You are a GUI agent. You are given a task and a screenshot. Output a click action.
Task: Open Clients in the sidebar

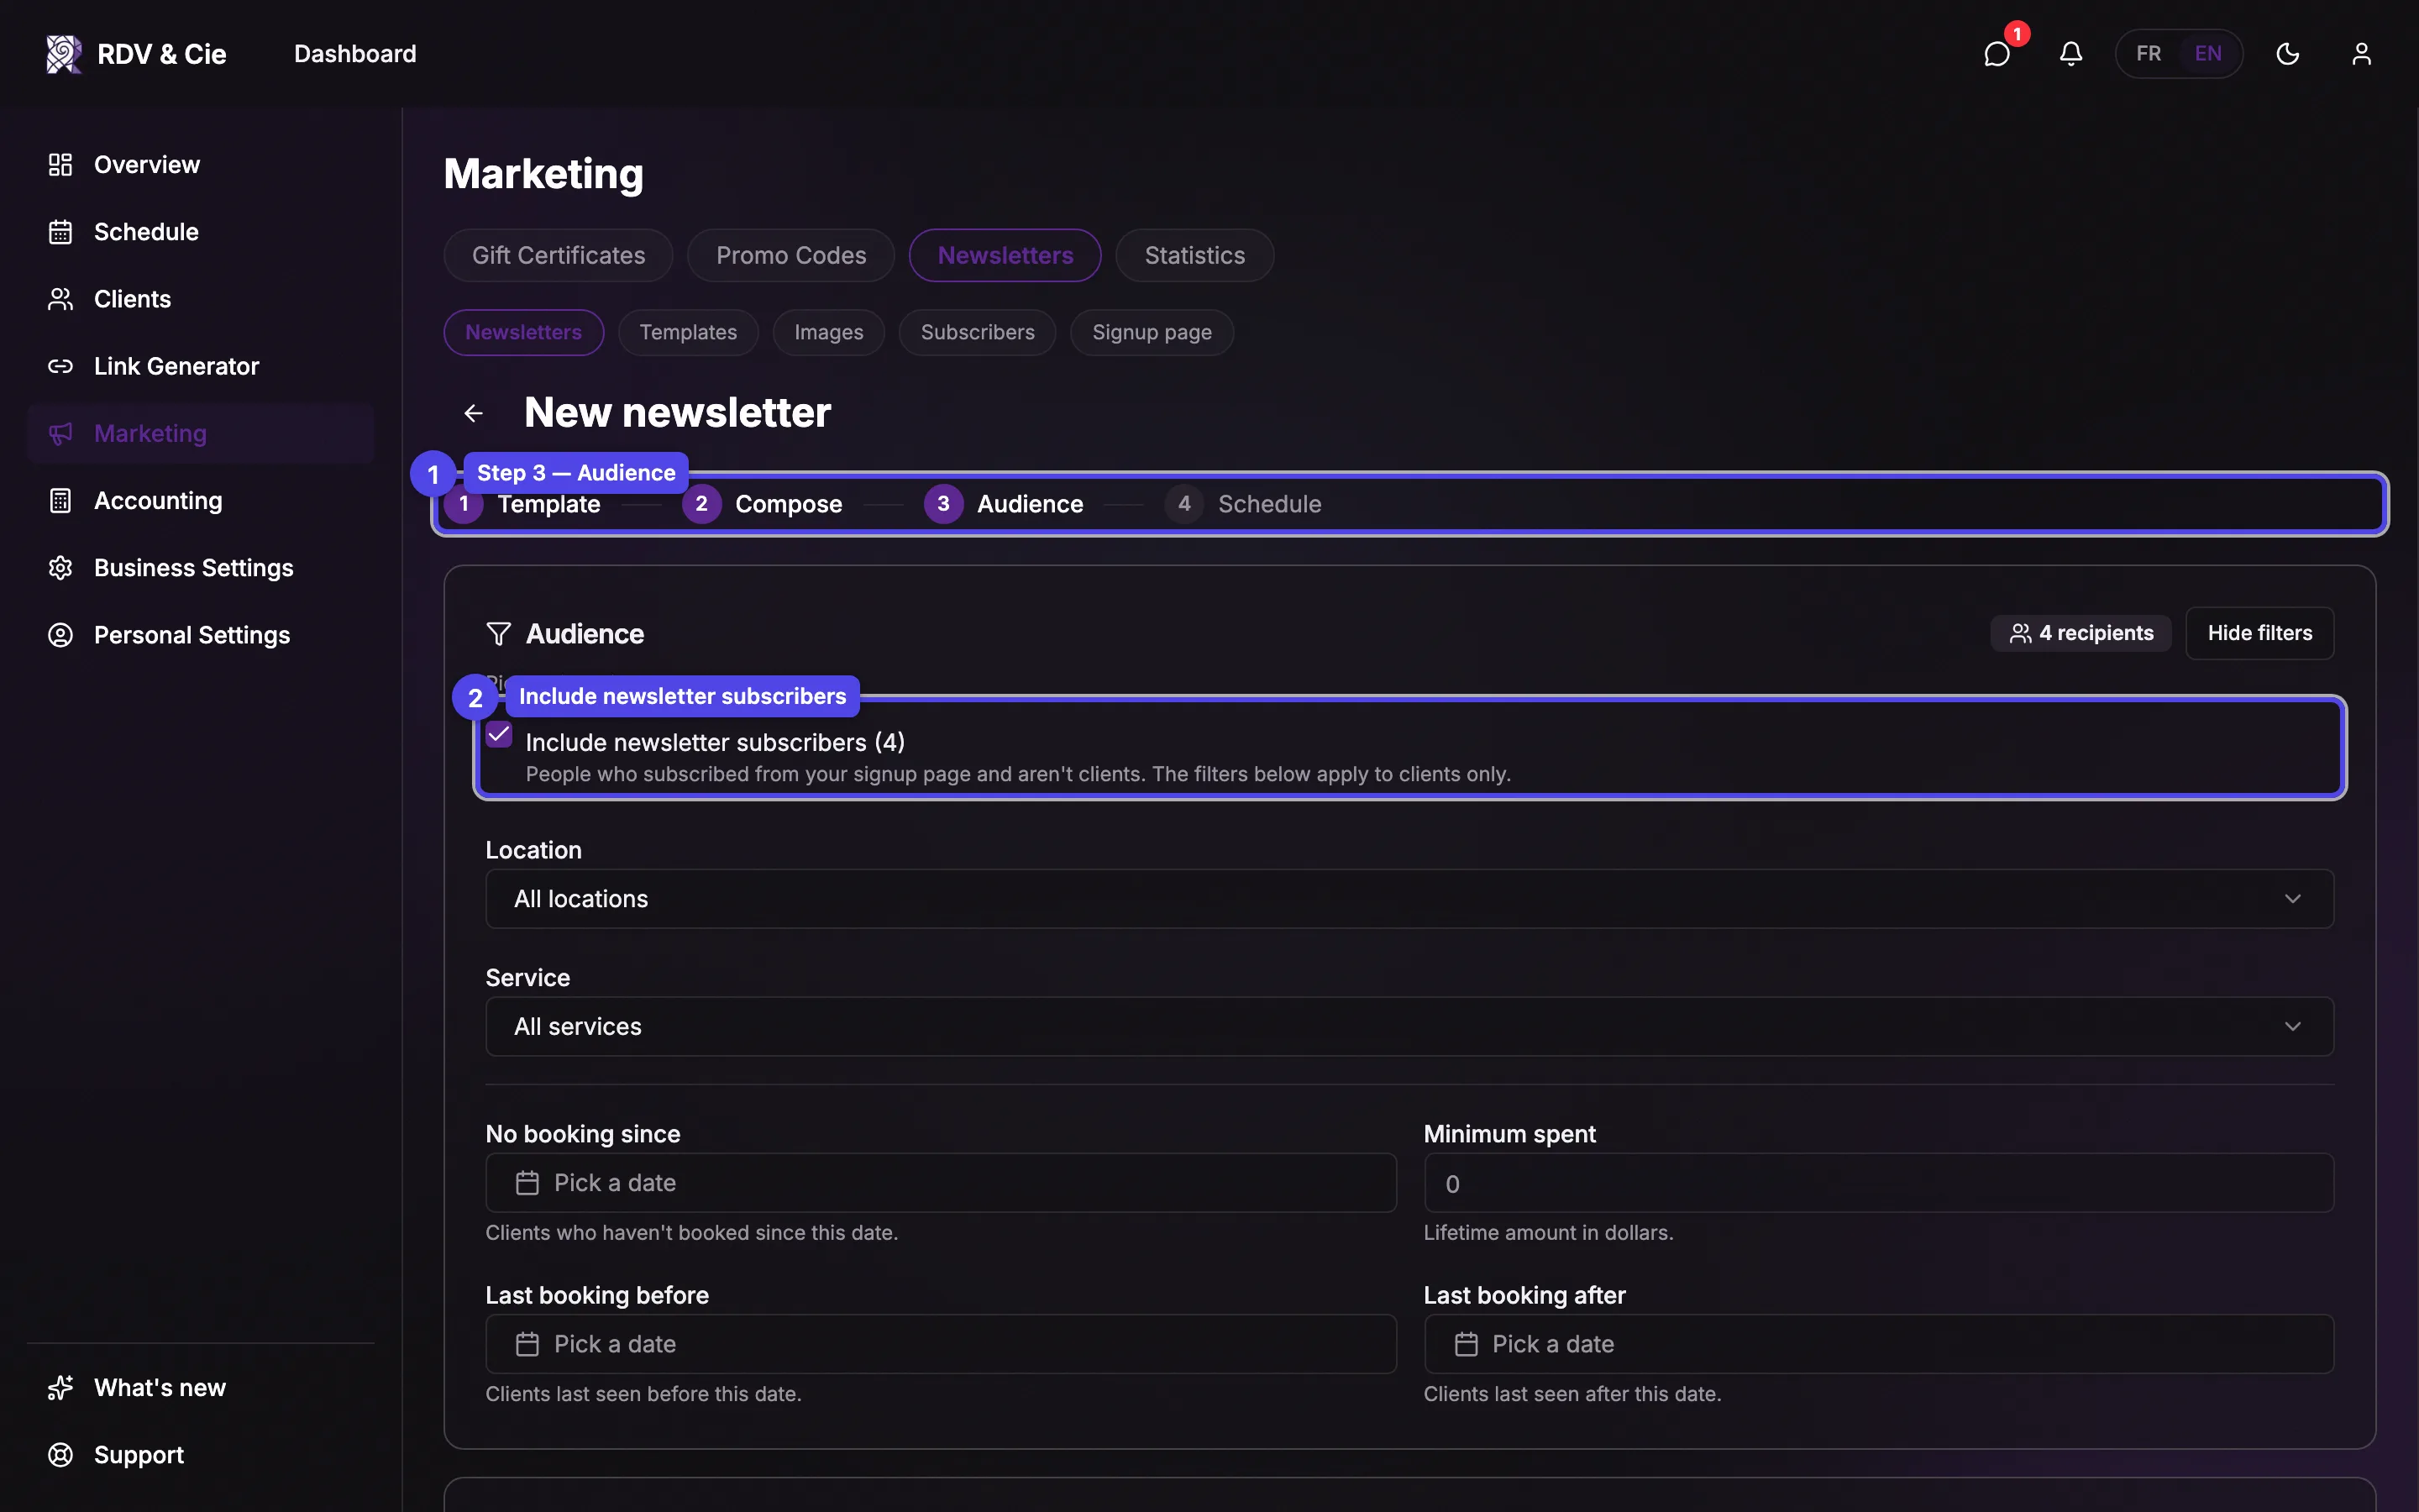[x=200, y=299]
